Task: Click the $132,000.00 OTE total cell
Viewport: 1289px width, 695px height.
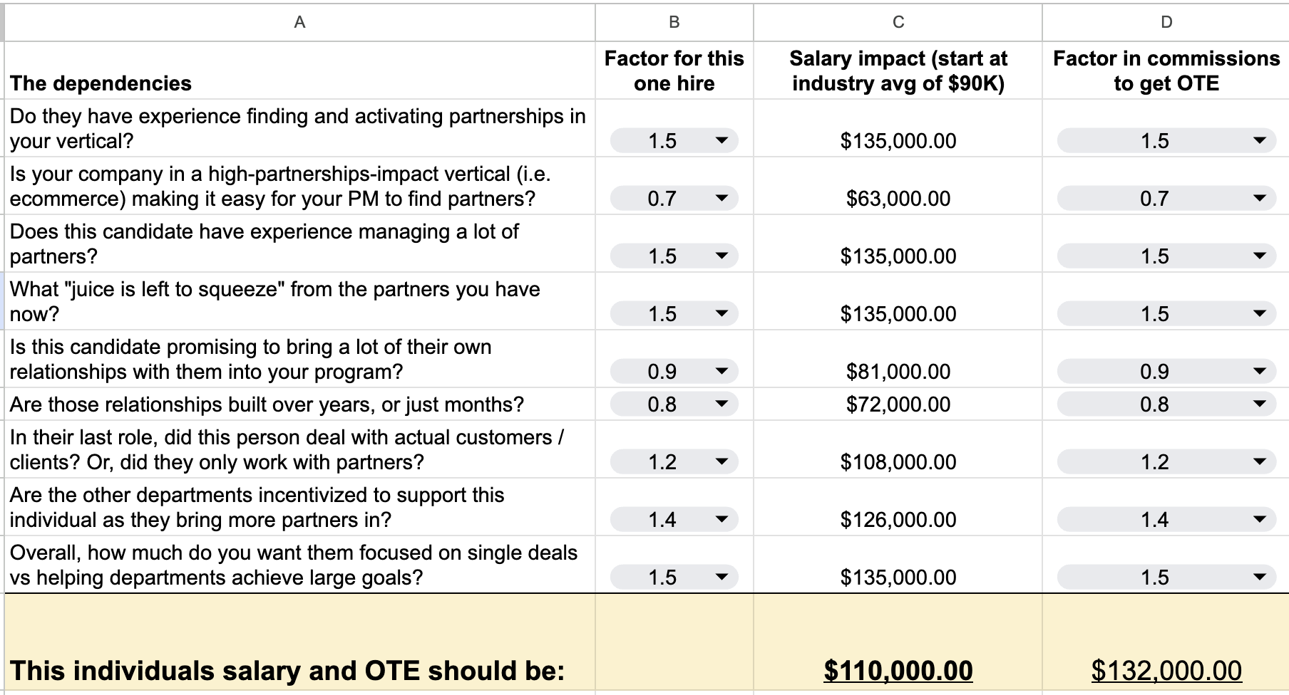Action: tap(1166, 642)
